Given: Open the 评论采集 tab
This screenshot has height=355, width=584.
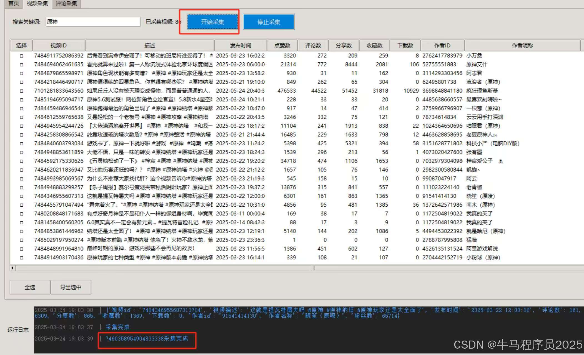Looking at the screenshot, I should pyautogui.click(x=66, y=3).
